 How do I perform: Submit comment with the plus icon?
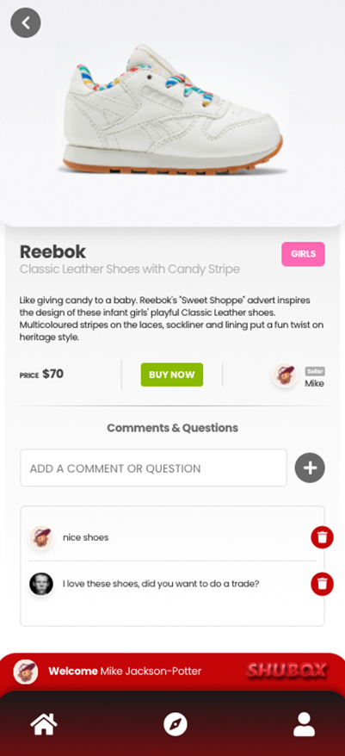click(x=310, y=468)
